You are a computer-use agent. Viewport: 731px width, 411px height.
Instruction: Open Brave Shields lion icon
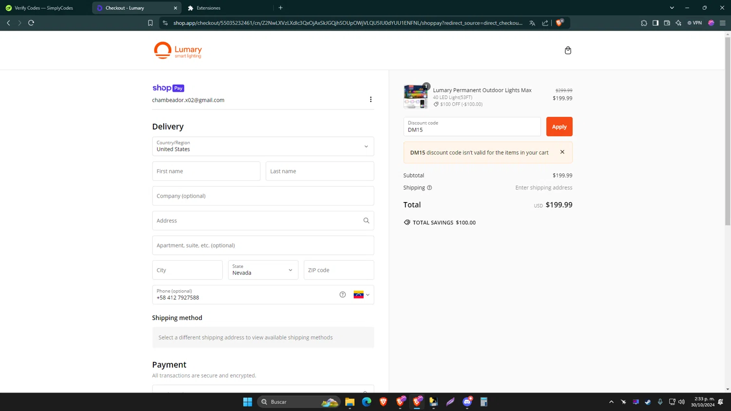coord(559,22)
